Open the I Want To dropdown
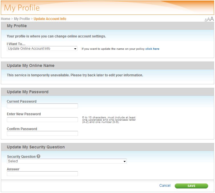This screenshot has width=215, height=193. [42, 49]
